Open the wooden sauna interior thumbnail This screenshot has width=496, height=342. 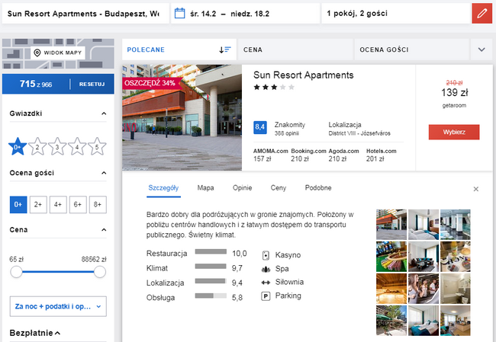coord(391,289)
